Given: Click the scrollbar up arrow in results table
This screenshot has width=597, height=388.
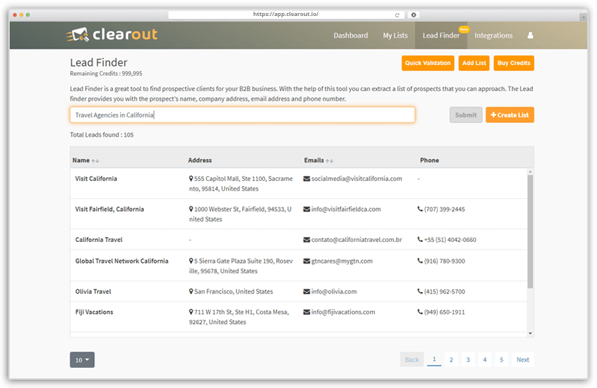Looking at the screenshot, I should [530, 172].
